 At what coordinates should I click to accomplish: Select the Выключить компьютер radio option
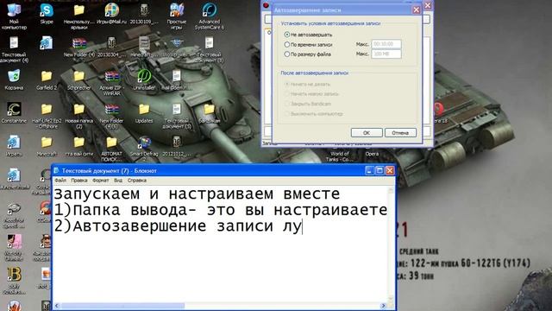[287, 114]
